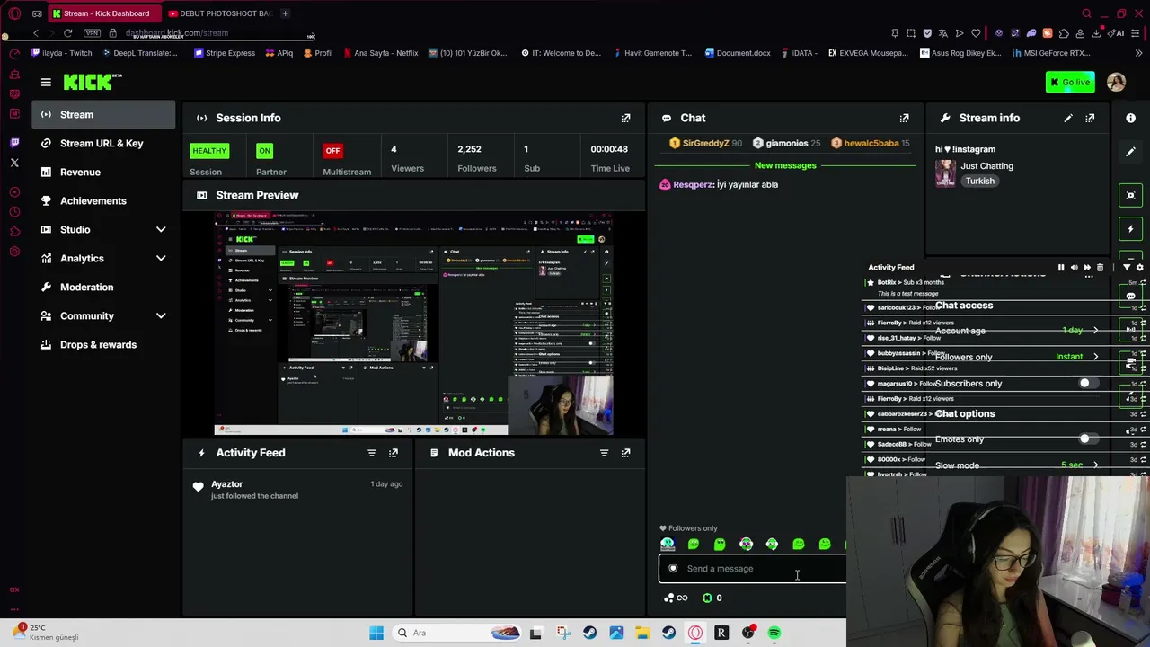Click the Resqperz username in chat

tap(693, 185)
